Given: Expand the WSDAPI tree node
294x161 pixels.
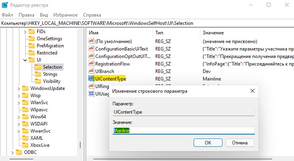Looking at the screenshot, I should tap(19, 124).
